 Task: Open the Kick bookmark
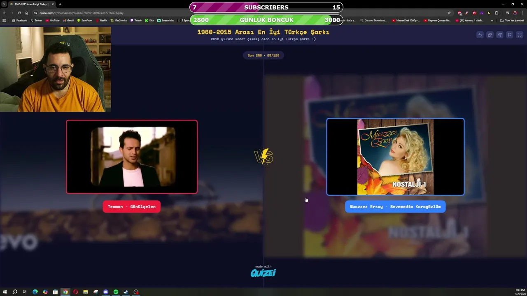(149, 20)
